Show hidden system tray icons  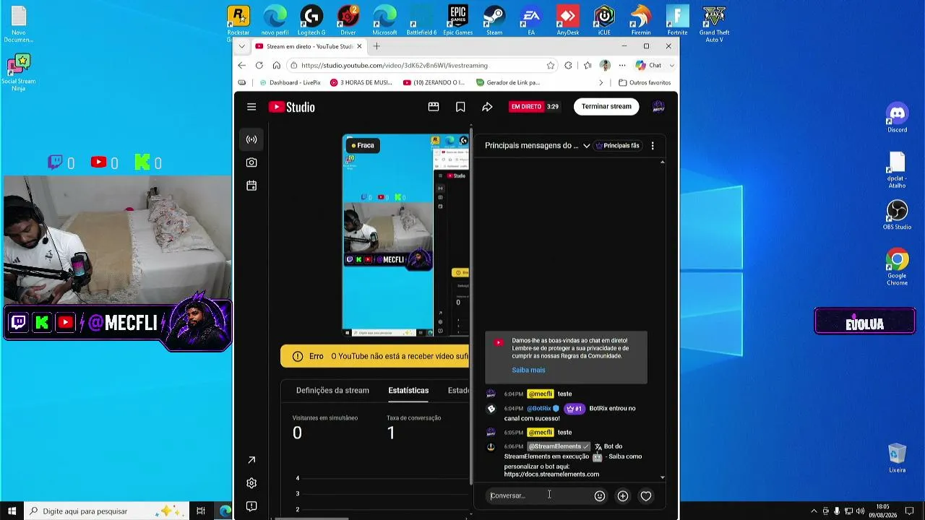(814, 511)
